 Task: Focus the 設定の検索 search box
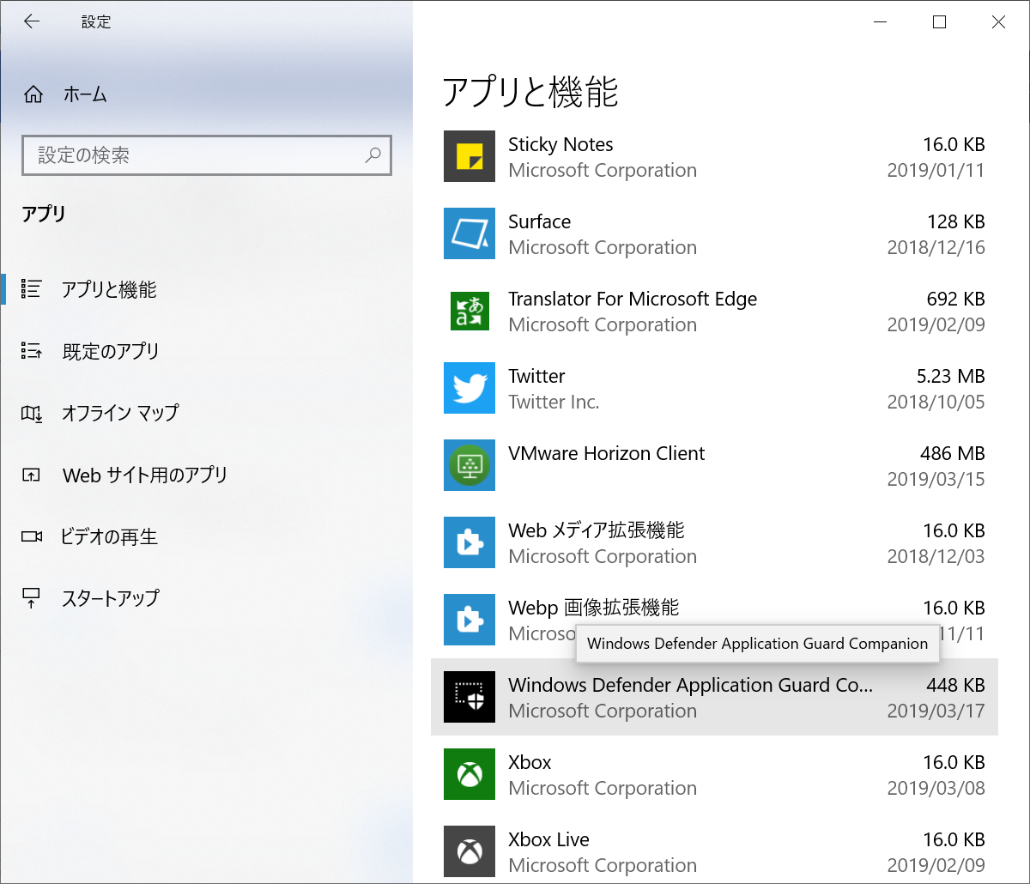[206, 155]
